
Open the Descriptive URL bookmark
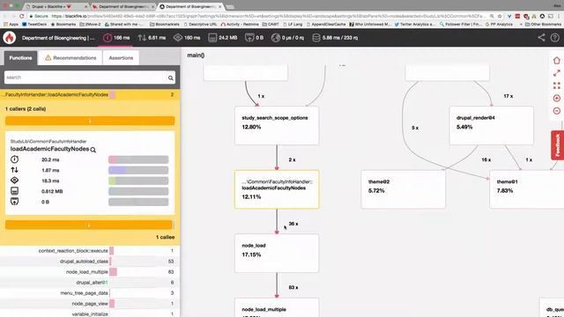click(x=200, y=25)
